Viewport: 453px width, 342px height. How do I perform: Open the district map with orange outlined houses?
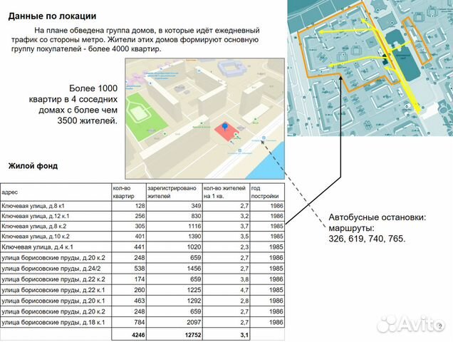click(370, 68)
